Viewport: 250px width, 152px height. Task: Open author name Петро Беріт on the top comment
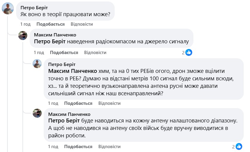click(x=34, y=7)
